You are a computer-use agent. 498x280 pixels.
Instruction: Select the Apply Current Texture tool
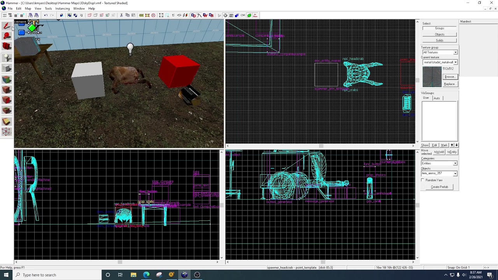7,89
